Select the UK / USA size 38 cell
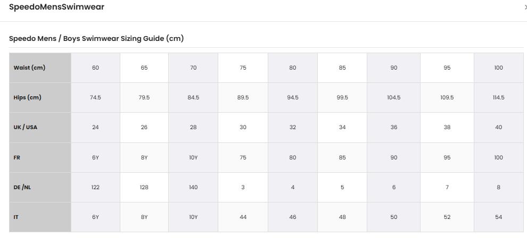Image resolution: width=527 pixels, height=245 pixels. (447, 127)
